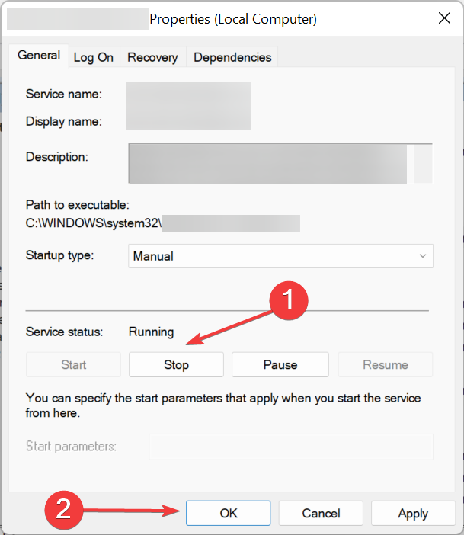
Task: Pause the service
Action: (x=280, y=365)
